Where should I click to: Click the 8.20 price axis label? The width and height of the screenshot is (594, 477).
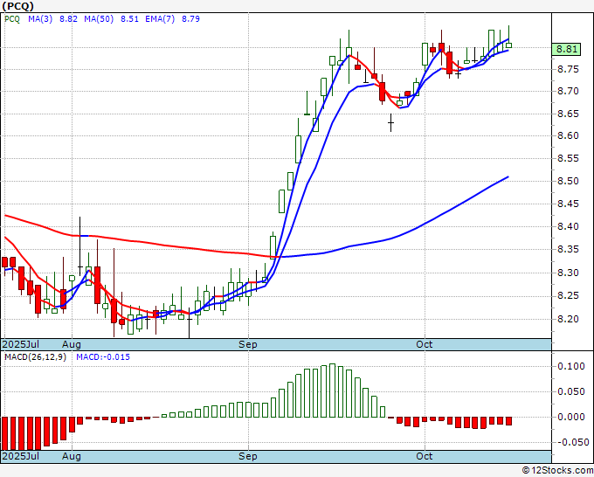(567, 318)
